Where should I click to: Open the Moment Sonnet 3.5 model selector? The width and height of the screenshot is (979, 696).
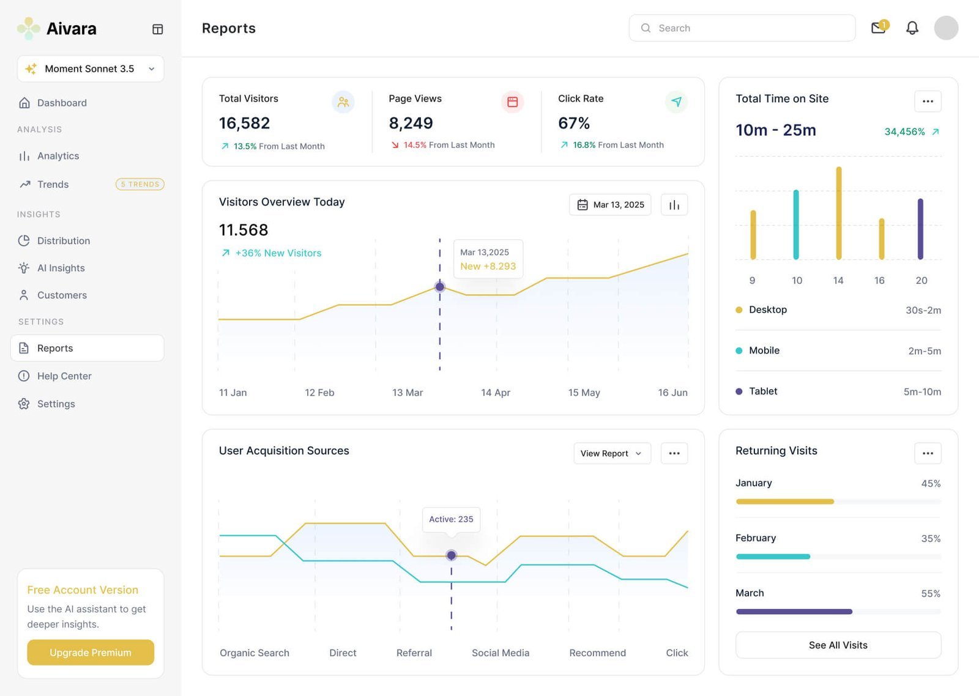coord(90,68)
